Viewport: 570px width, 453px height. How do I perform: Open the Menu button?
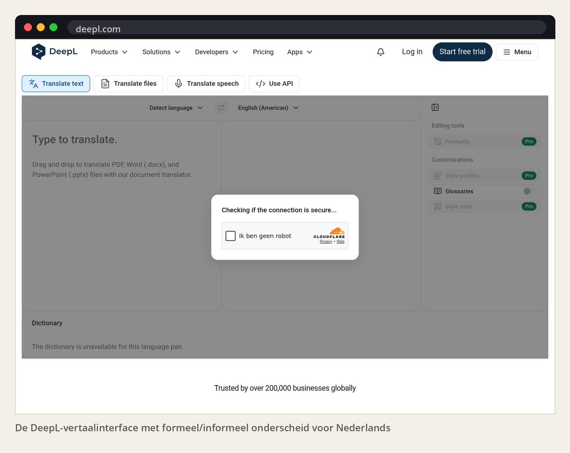pos(517,52)
